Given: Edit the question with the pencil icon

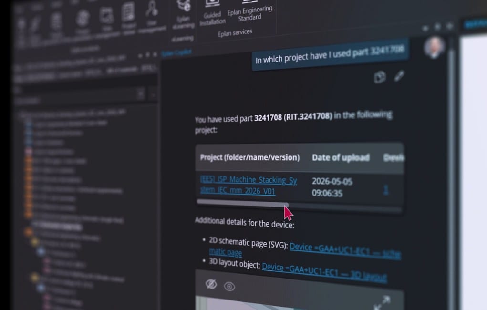Looking at the screenshot, I should tap(399, 76).
